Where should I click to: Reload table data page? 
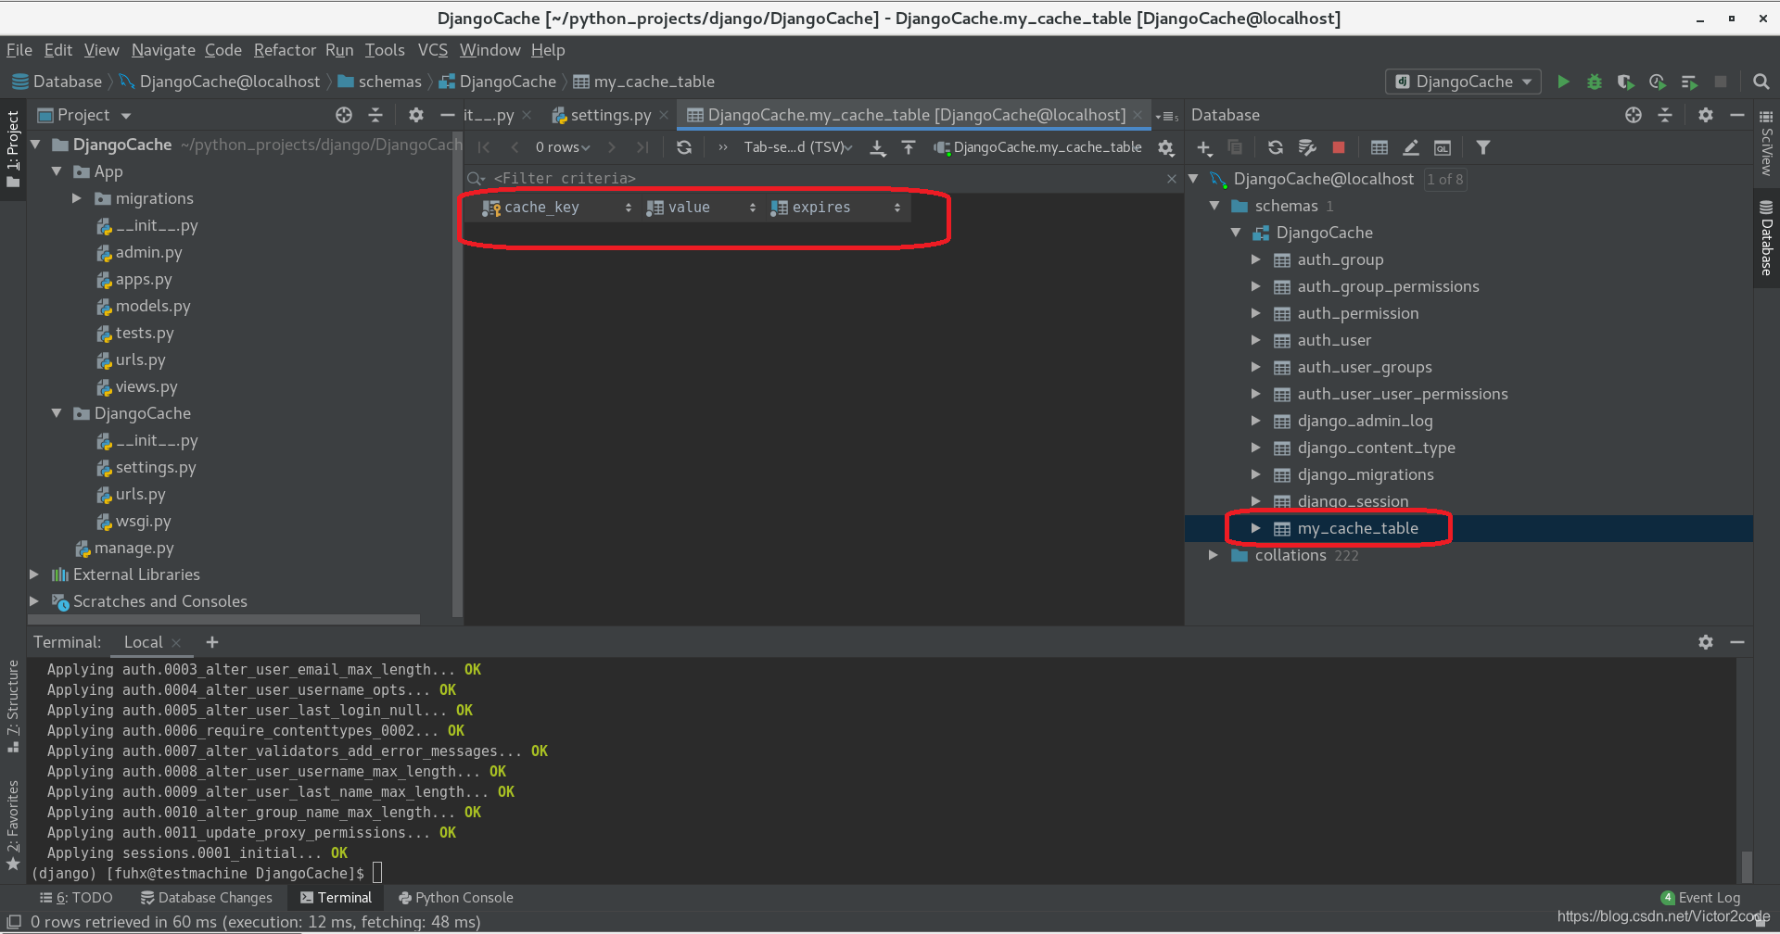pos(684,147)
